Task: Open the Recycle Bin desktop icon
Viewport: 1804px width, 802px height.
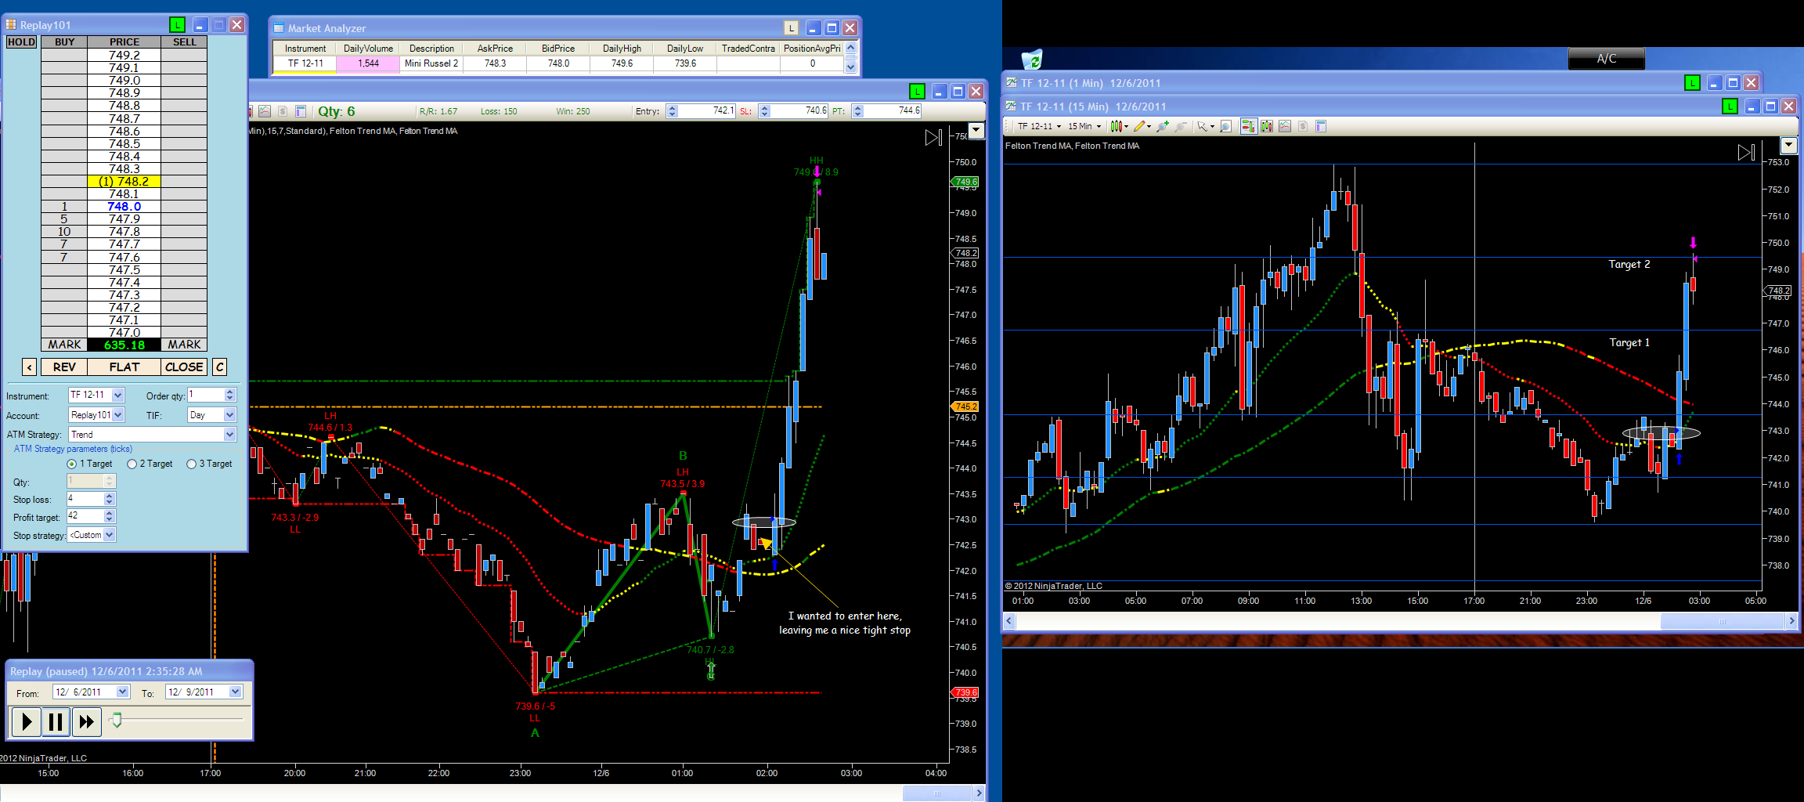Action: 1032,60
